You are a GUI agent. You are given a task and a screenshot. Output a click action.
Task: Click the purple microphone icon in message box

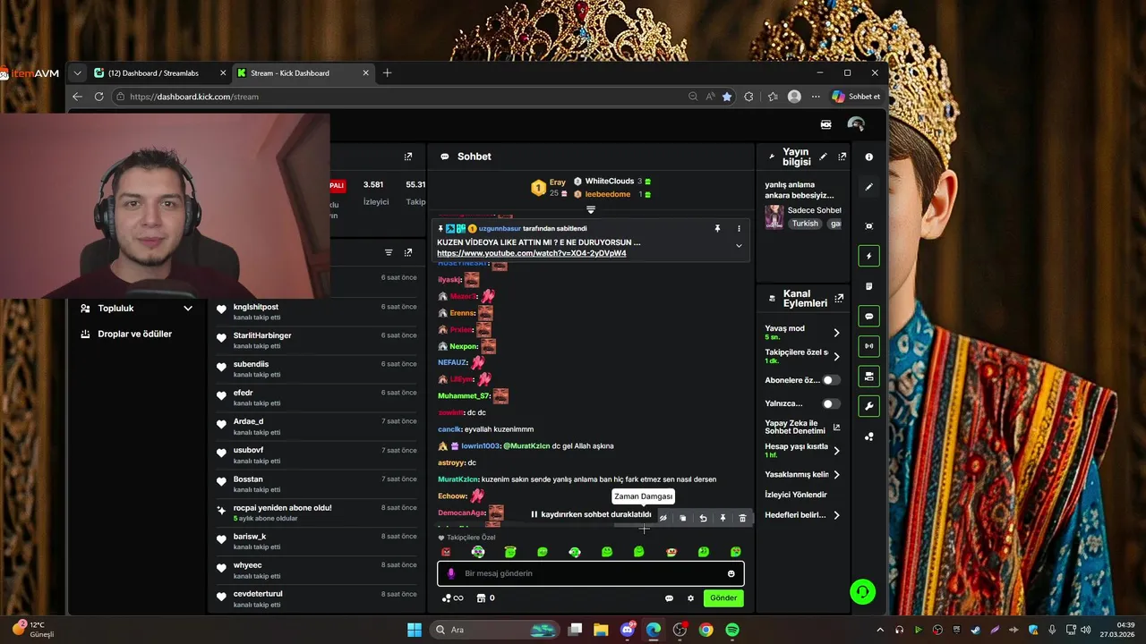[x=450, y=573]
